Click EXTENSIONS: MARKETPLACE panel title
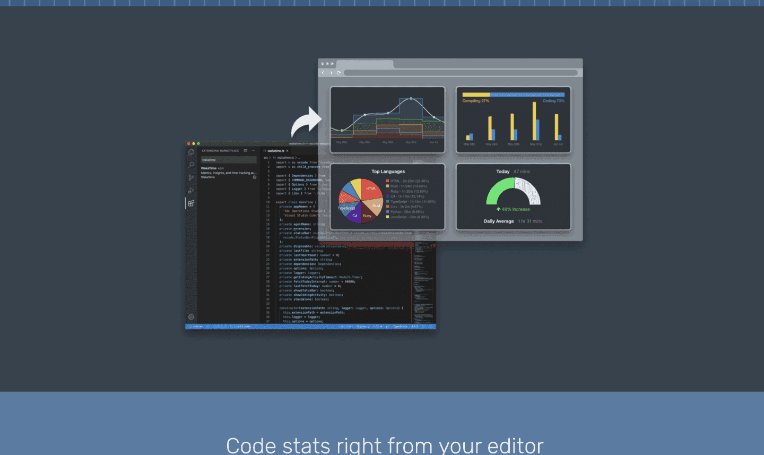764x455 pixels. (x=220, y=151)
